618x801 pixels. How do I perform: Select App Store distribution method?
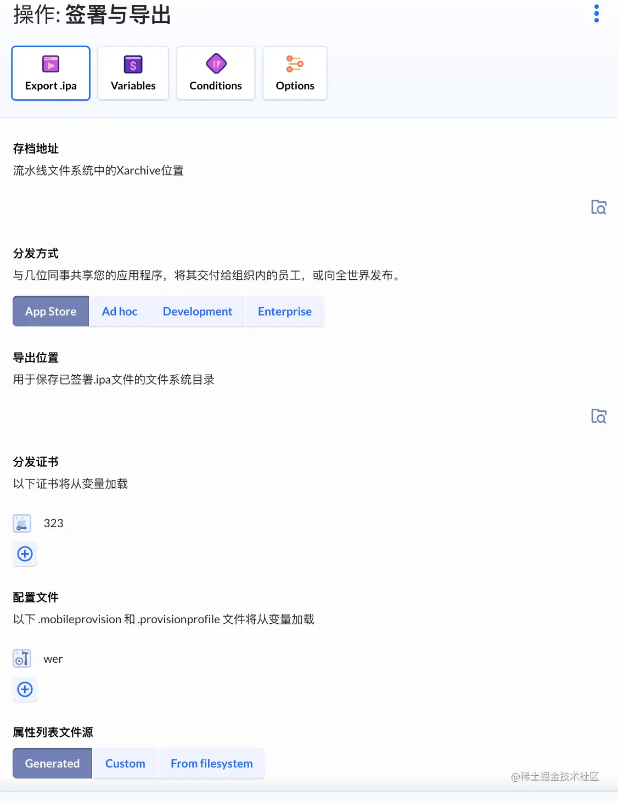tap(50, 311)
